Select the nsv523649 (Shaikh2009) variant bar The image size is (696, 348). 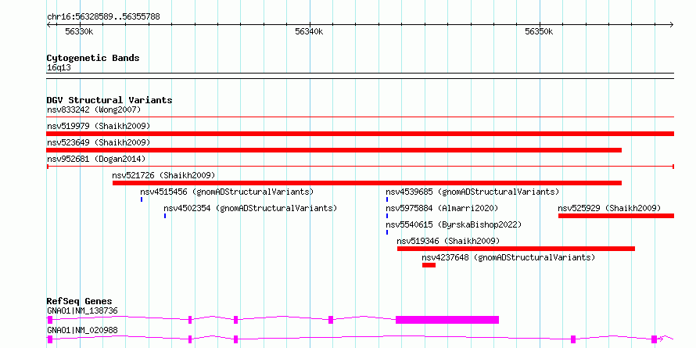coord(334,150)
